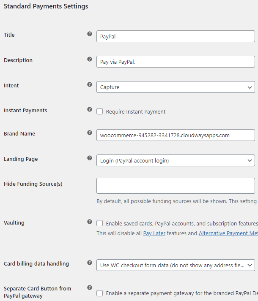Open the Pay Later link
Viewport: 258px width, 301px height.
pos(154,233)
